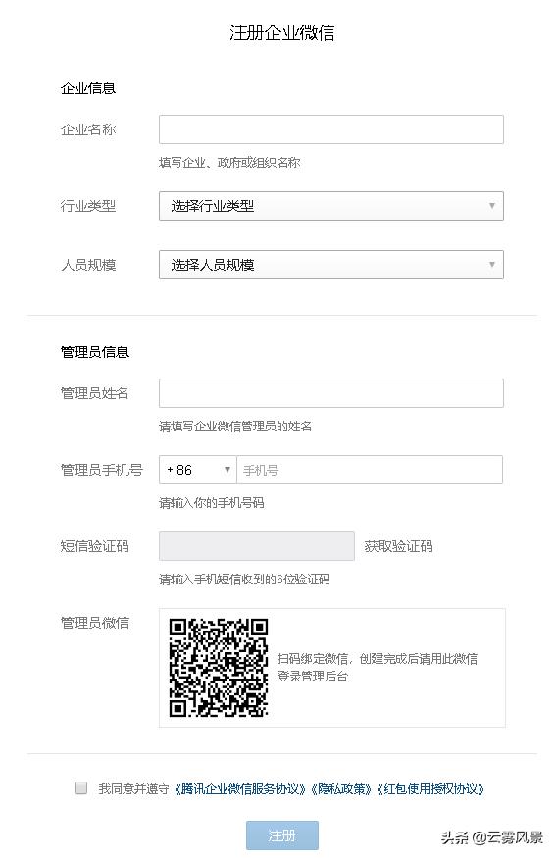
Task: Click the 管理员姓名 input field
Action: (331, 393)
